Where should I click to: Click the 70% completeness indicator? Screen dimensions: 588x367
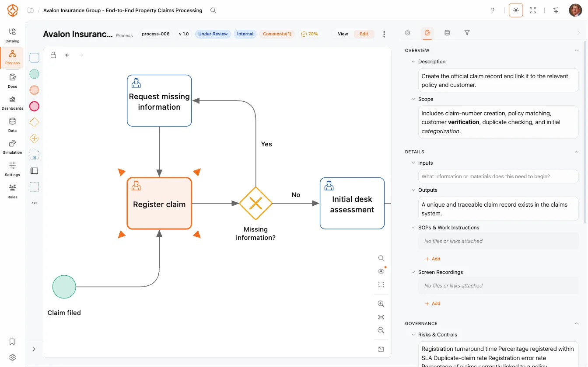(x=310, y=34)
